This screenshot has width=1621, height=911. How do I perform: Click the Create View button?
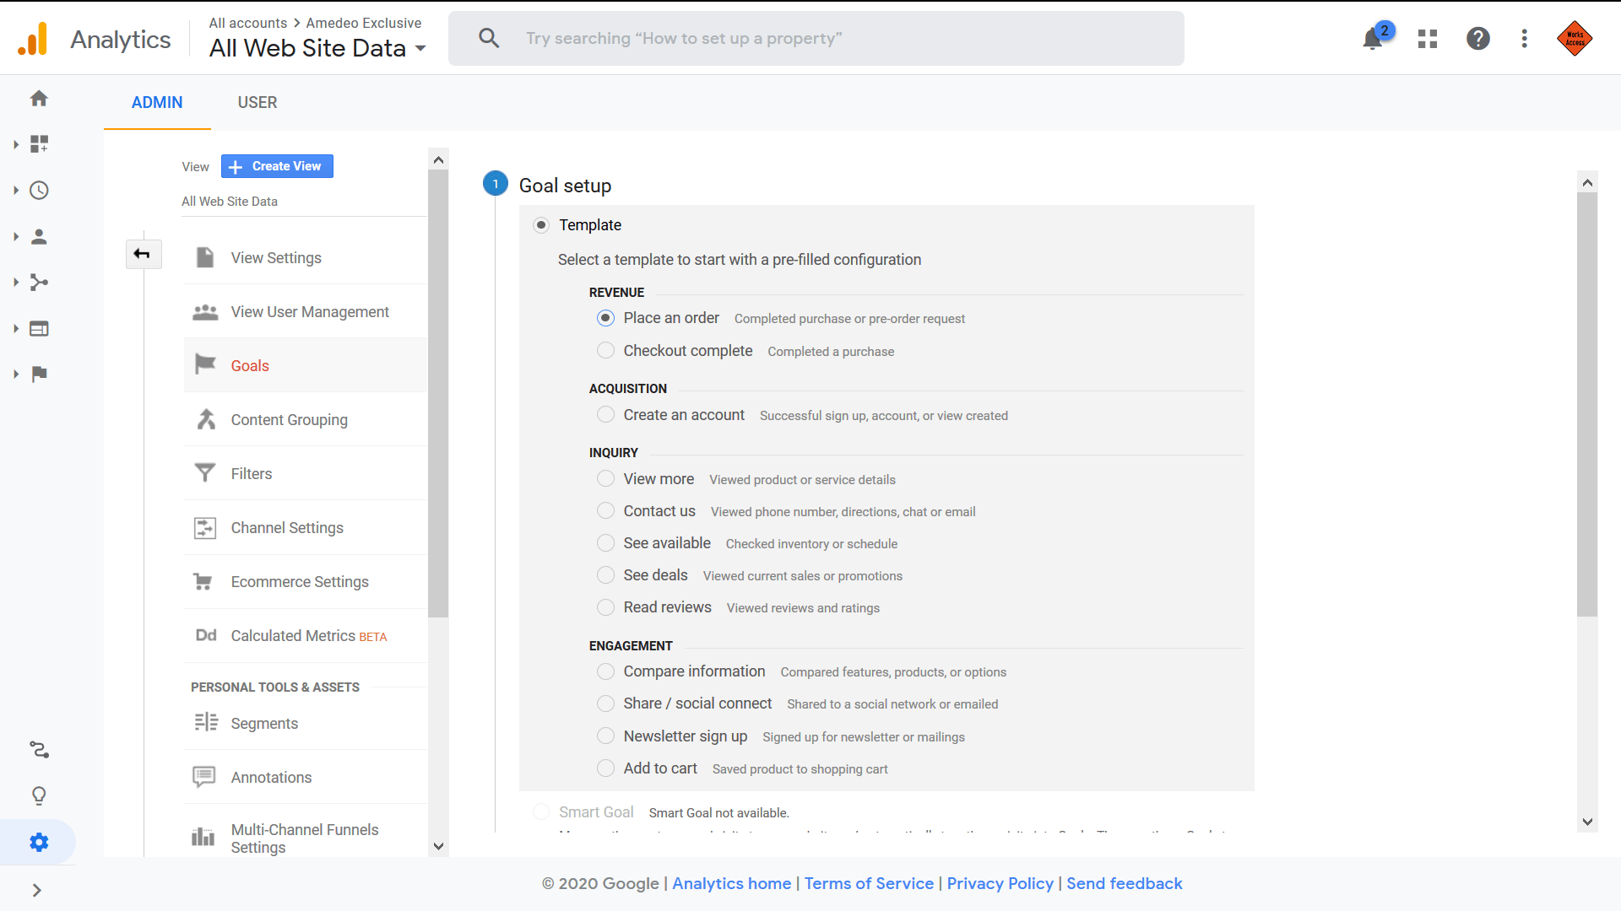click(276, 166)
